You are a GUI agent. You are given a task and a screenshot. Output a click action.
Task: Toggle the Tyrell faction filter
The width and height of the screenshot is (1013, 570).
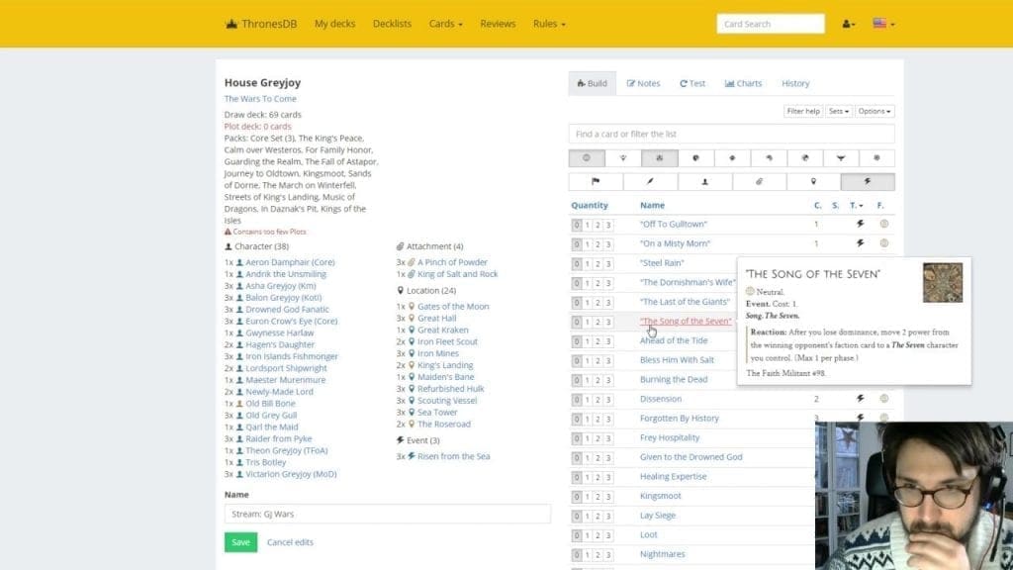pyautogui.click(x=876, y=157)
